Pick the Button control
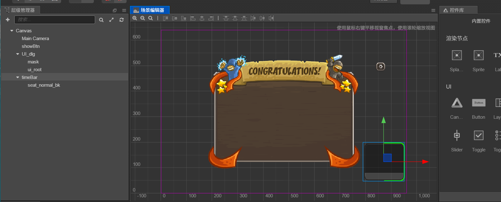Screen dimensions: 501x202 tap(479, 103)
